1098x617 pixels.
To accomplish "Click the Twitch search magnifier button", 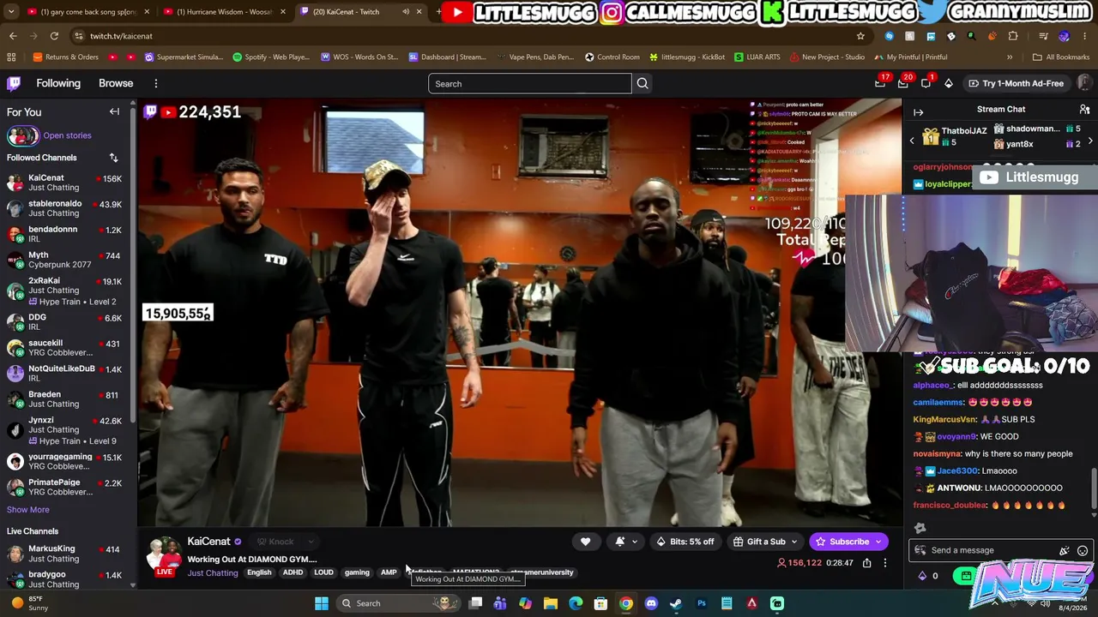I will tap(643, 84).
